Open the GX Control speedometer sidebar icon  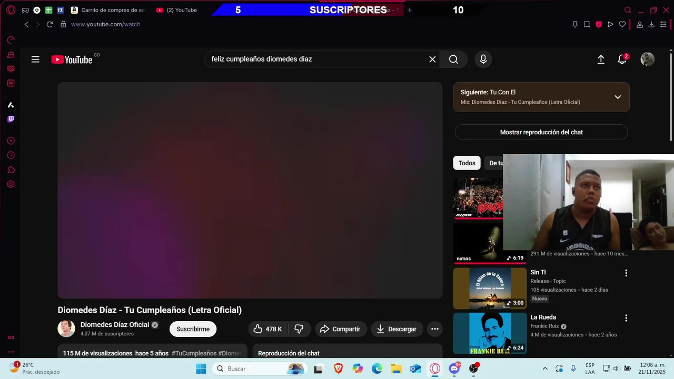tap(11, 40)
